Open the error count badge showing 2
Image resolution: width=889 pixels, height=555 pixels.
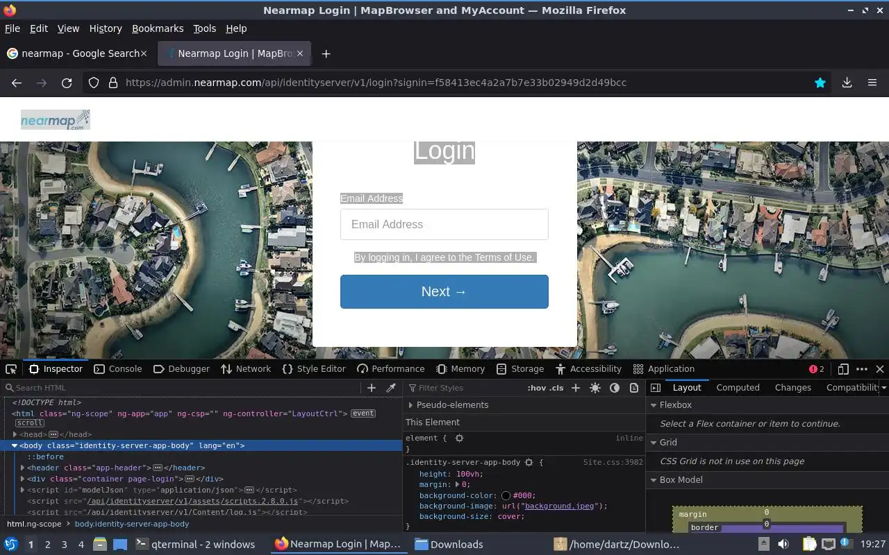coord(817,369)
